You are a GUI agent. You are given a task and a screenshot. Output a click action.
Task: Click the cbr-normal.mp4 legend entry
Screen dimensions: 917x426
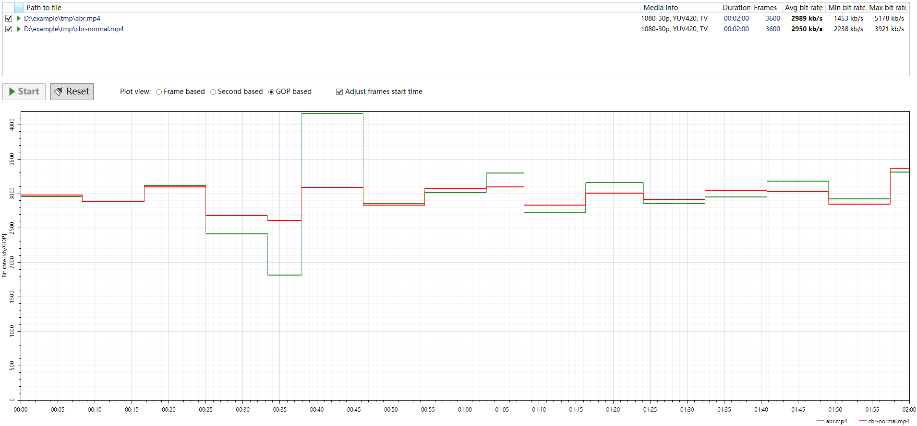(x=884, y=421)
